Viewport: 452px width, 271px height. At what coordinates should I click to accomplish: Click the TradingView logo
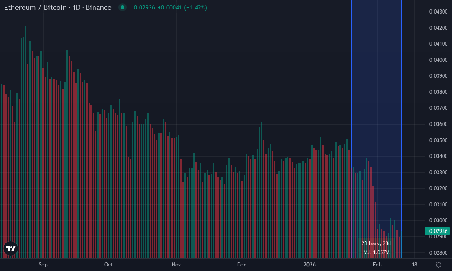(10, 248)
